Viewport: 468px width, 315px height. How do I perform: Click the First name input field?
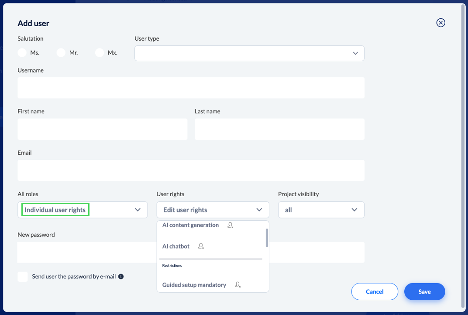(x=102, y=129)
